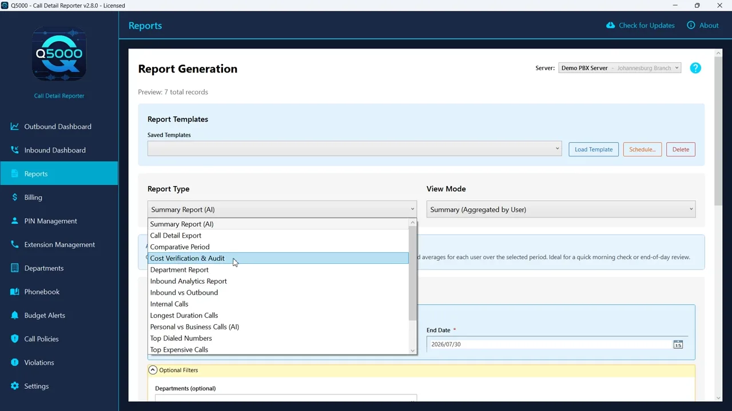This screenshot has height=411, width=732.
Task: Choose Top Expensive Calls option
Action: [278, 349]
